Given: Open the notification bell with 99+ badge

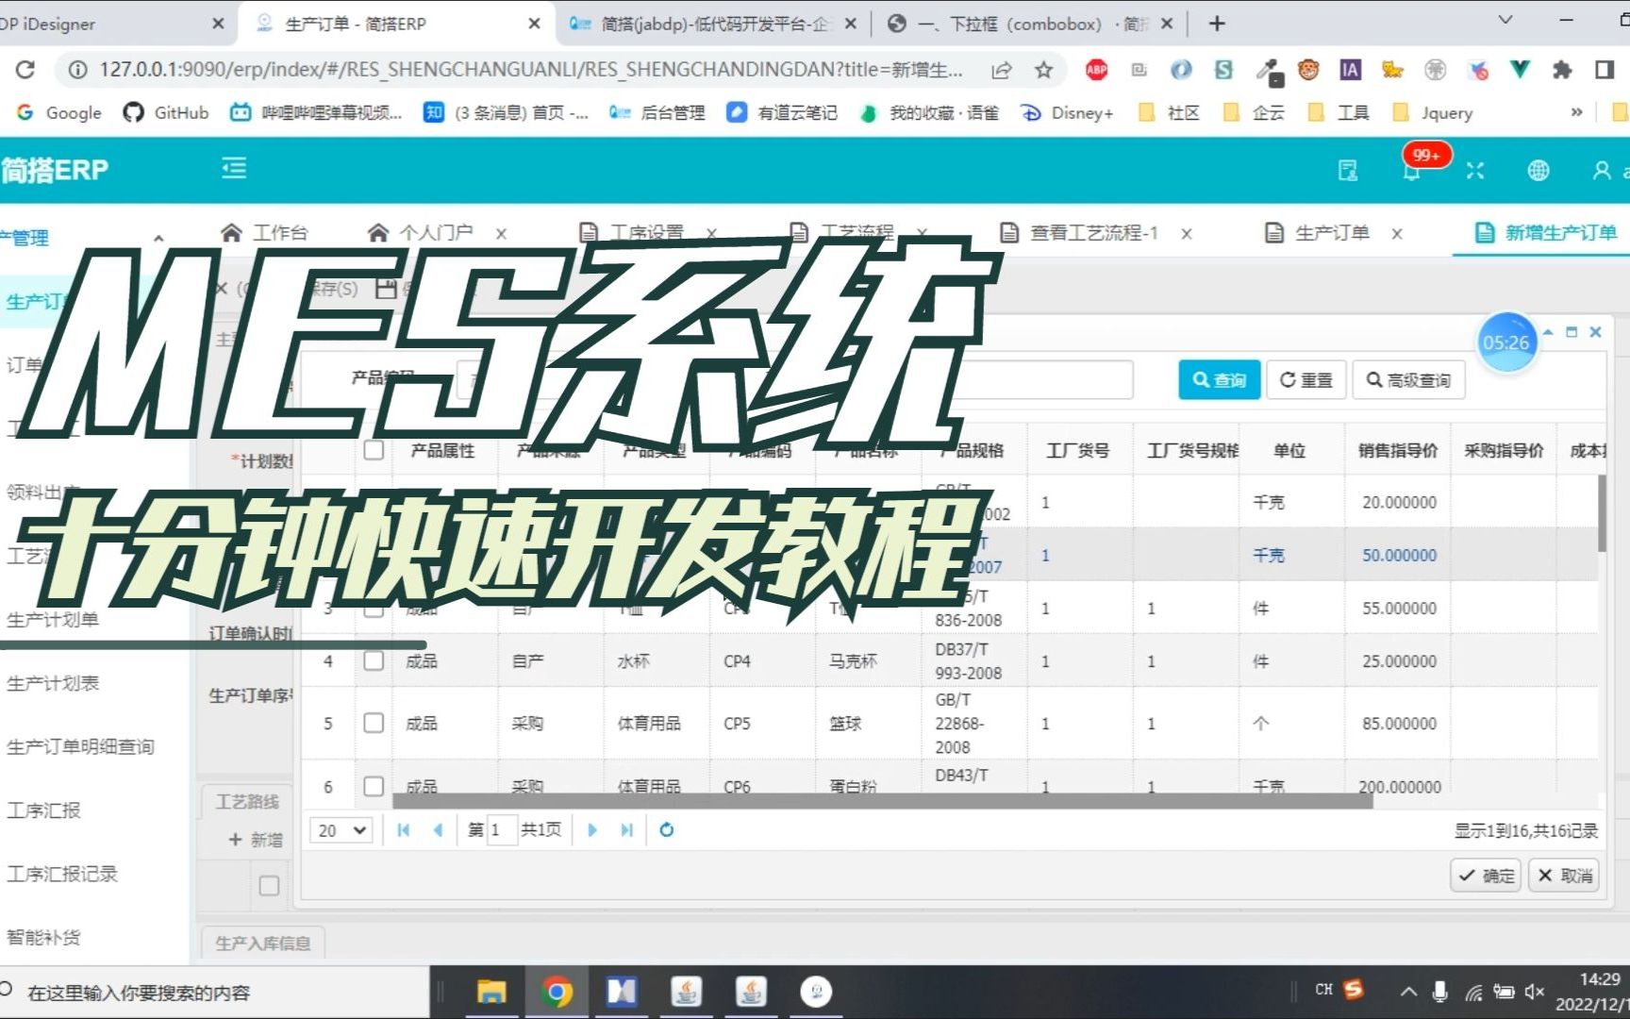Looking at the screenshot, I should pos(1412,170).
